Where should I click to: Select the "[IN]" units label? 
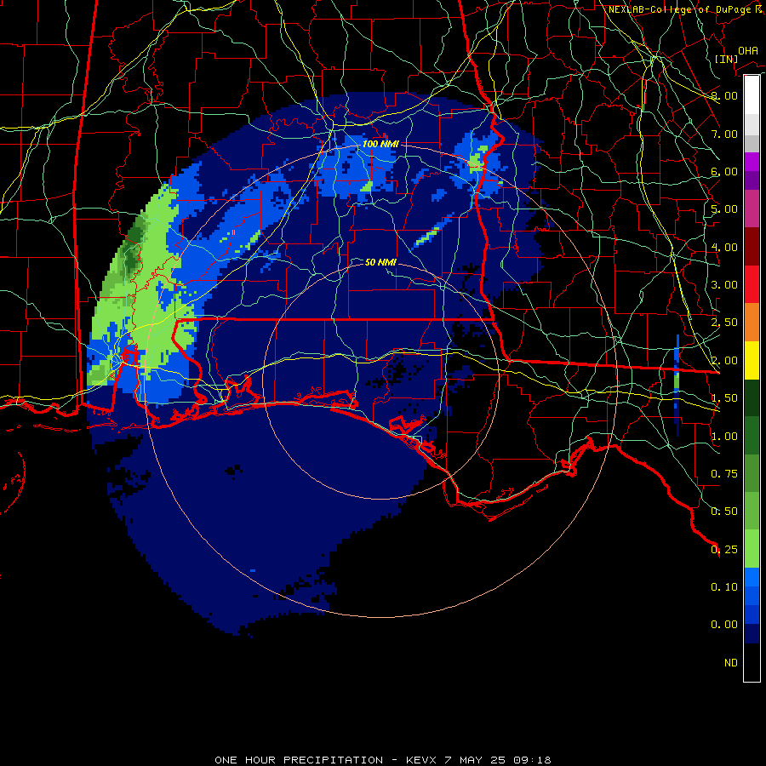[x=726, y=59]
